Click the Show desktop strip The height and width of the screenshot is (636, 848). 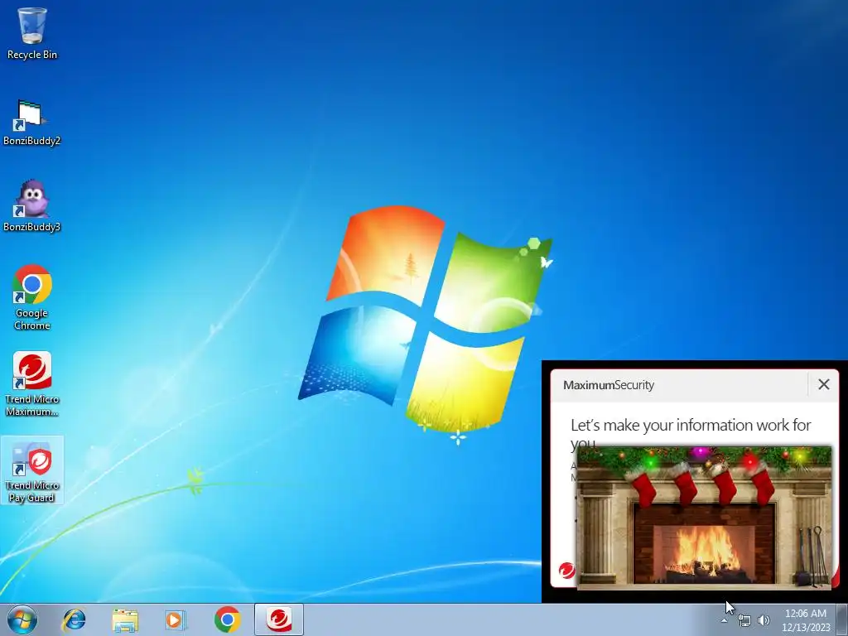841,619
